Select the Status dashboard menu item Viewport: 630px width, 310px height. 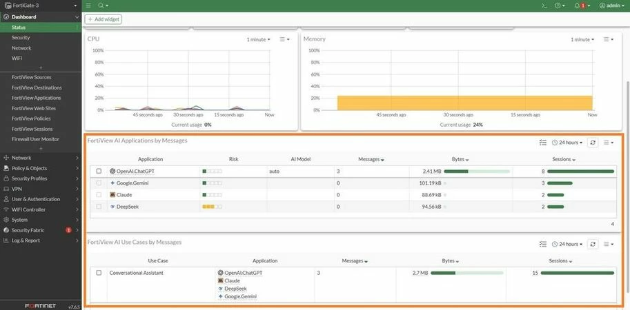(41, 28)
